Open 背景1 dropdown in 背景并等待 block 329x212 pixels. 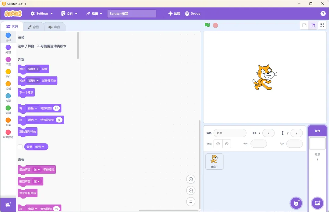[x=34, y=81]
